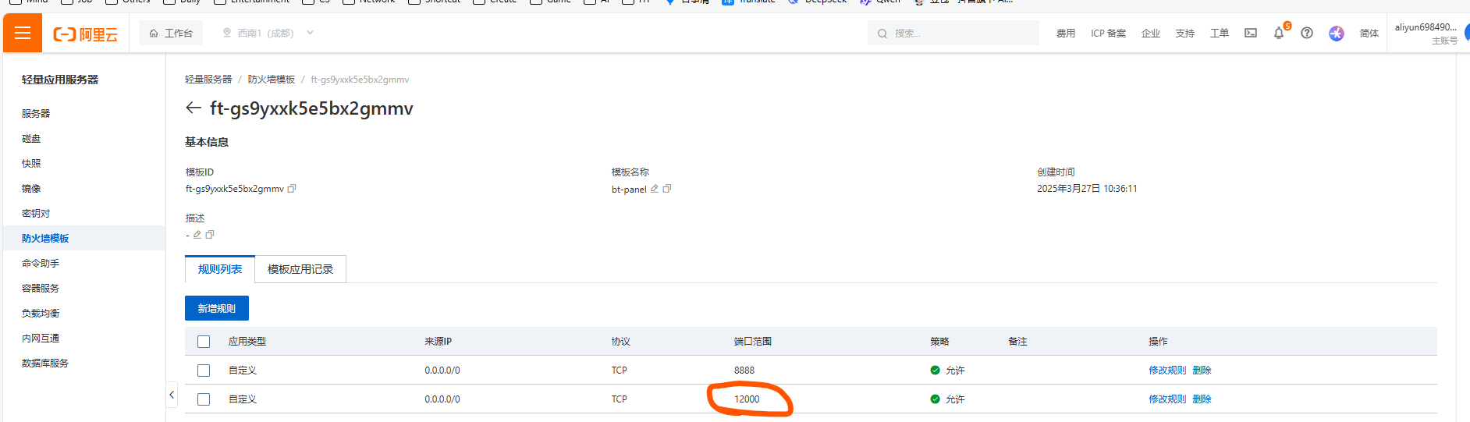The width and height of the screenshot is (1470, 422).
Task: Click 删除 for port 12000 rule
Action: [x=1202, y=399]
